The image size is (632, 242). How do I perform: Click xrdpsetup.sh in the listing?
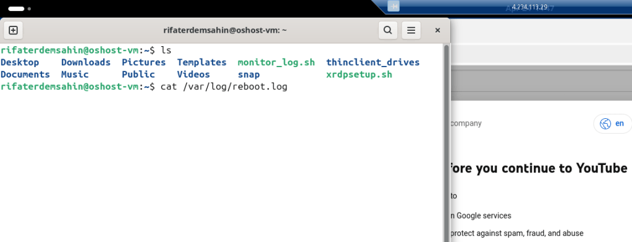coord(359,75)
